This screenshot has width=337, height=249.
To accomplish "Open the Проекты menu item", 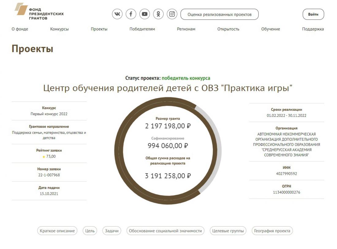I will [99, 29].
